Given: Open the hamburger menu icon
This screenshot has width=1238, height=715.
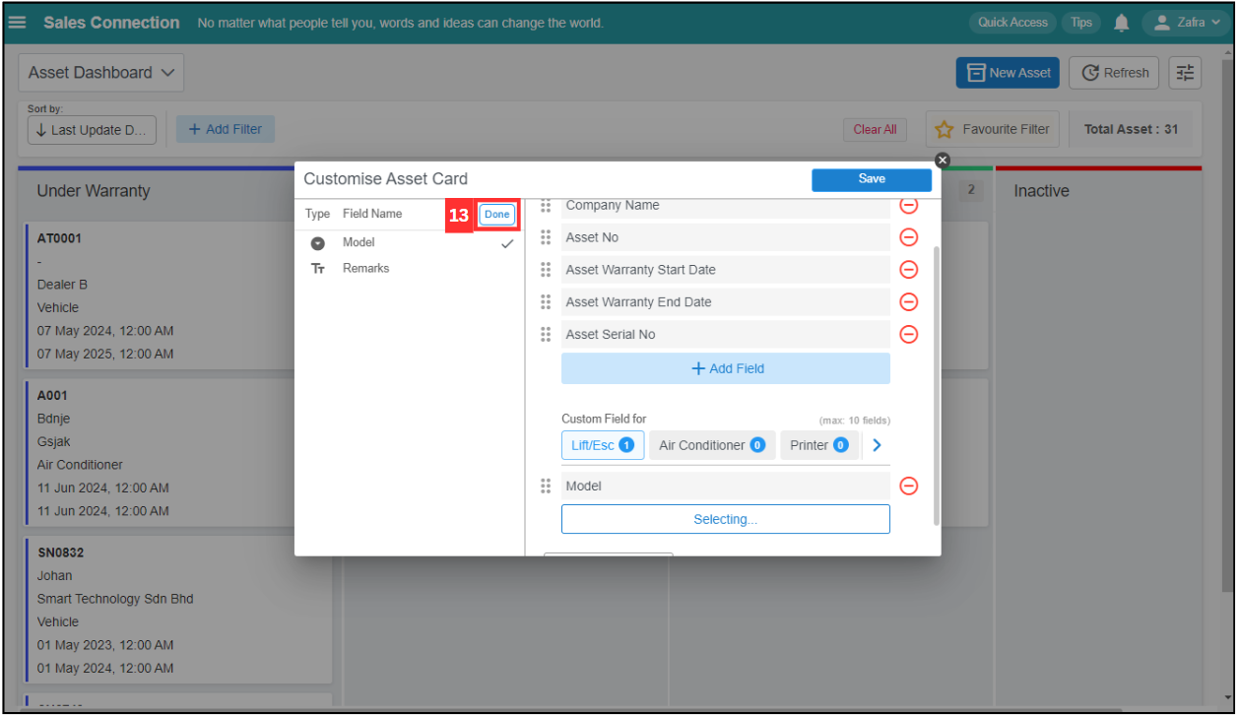Looking at the screenshot, I should pyautogui.click(x=17, y=22).
